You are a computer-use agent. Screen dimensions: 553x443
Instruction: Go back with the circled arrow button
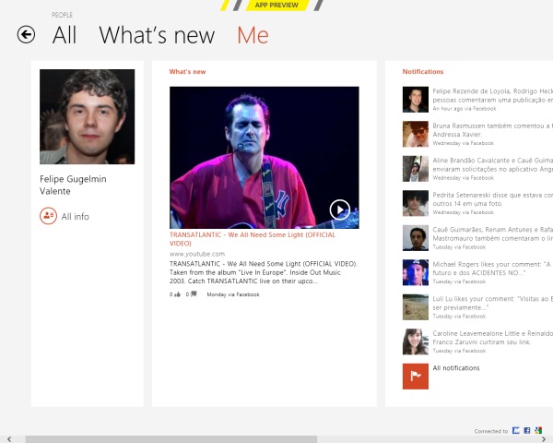[26, 35]
